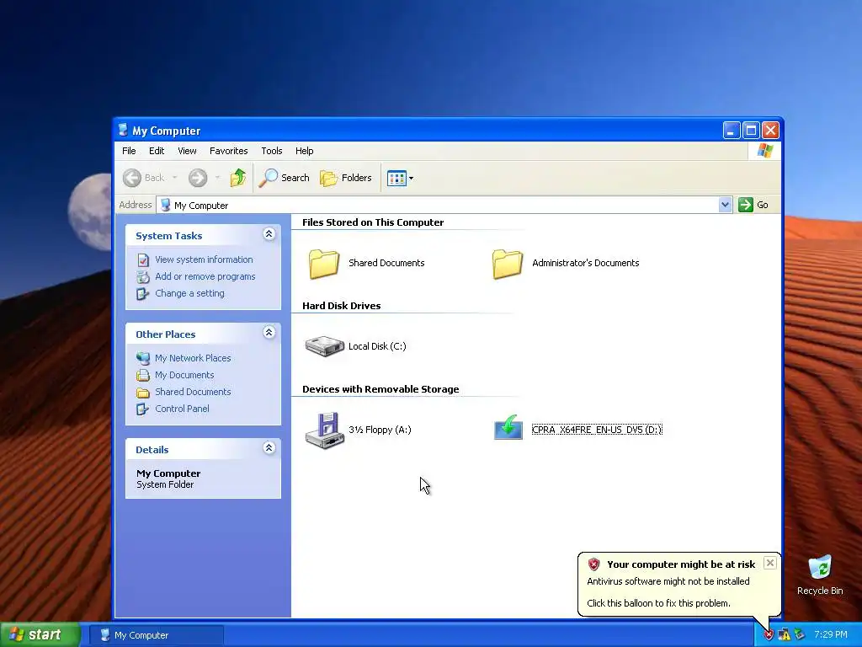Screen dimensions: 862x647
Task: Open the Search magnifier tool
Action: (285, 178)
